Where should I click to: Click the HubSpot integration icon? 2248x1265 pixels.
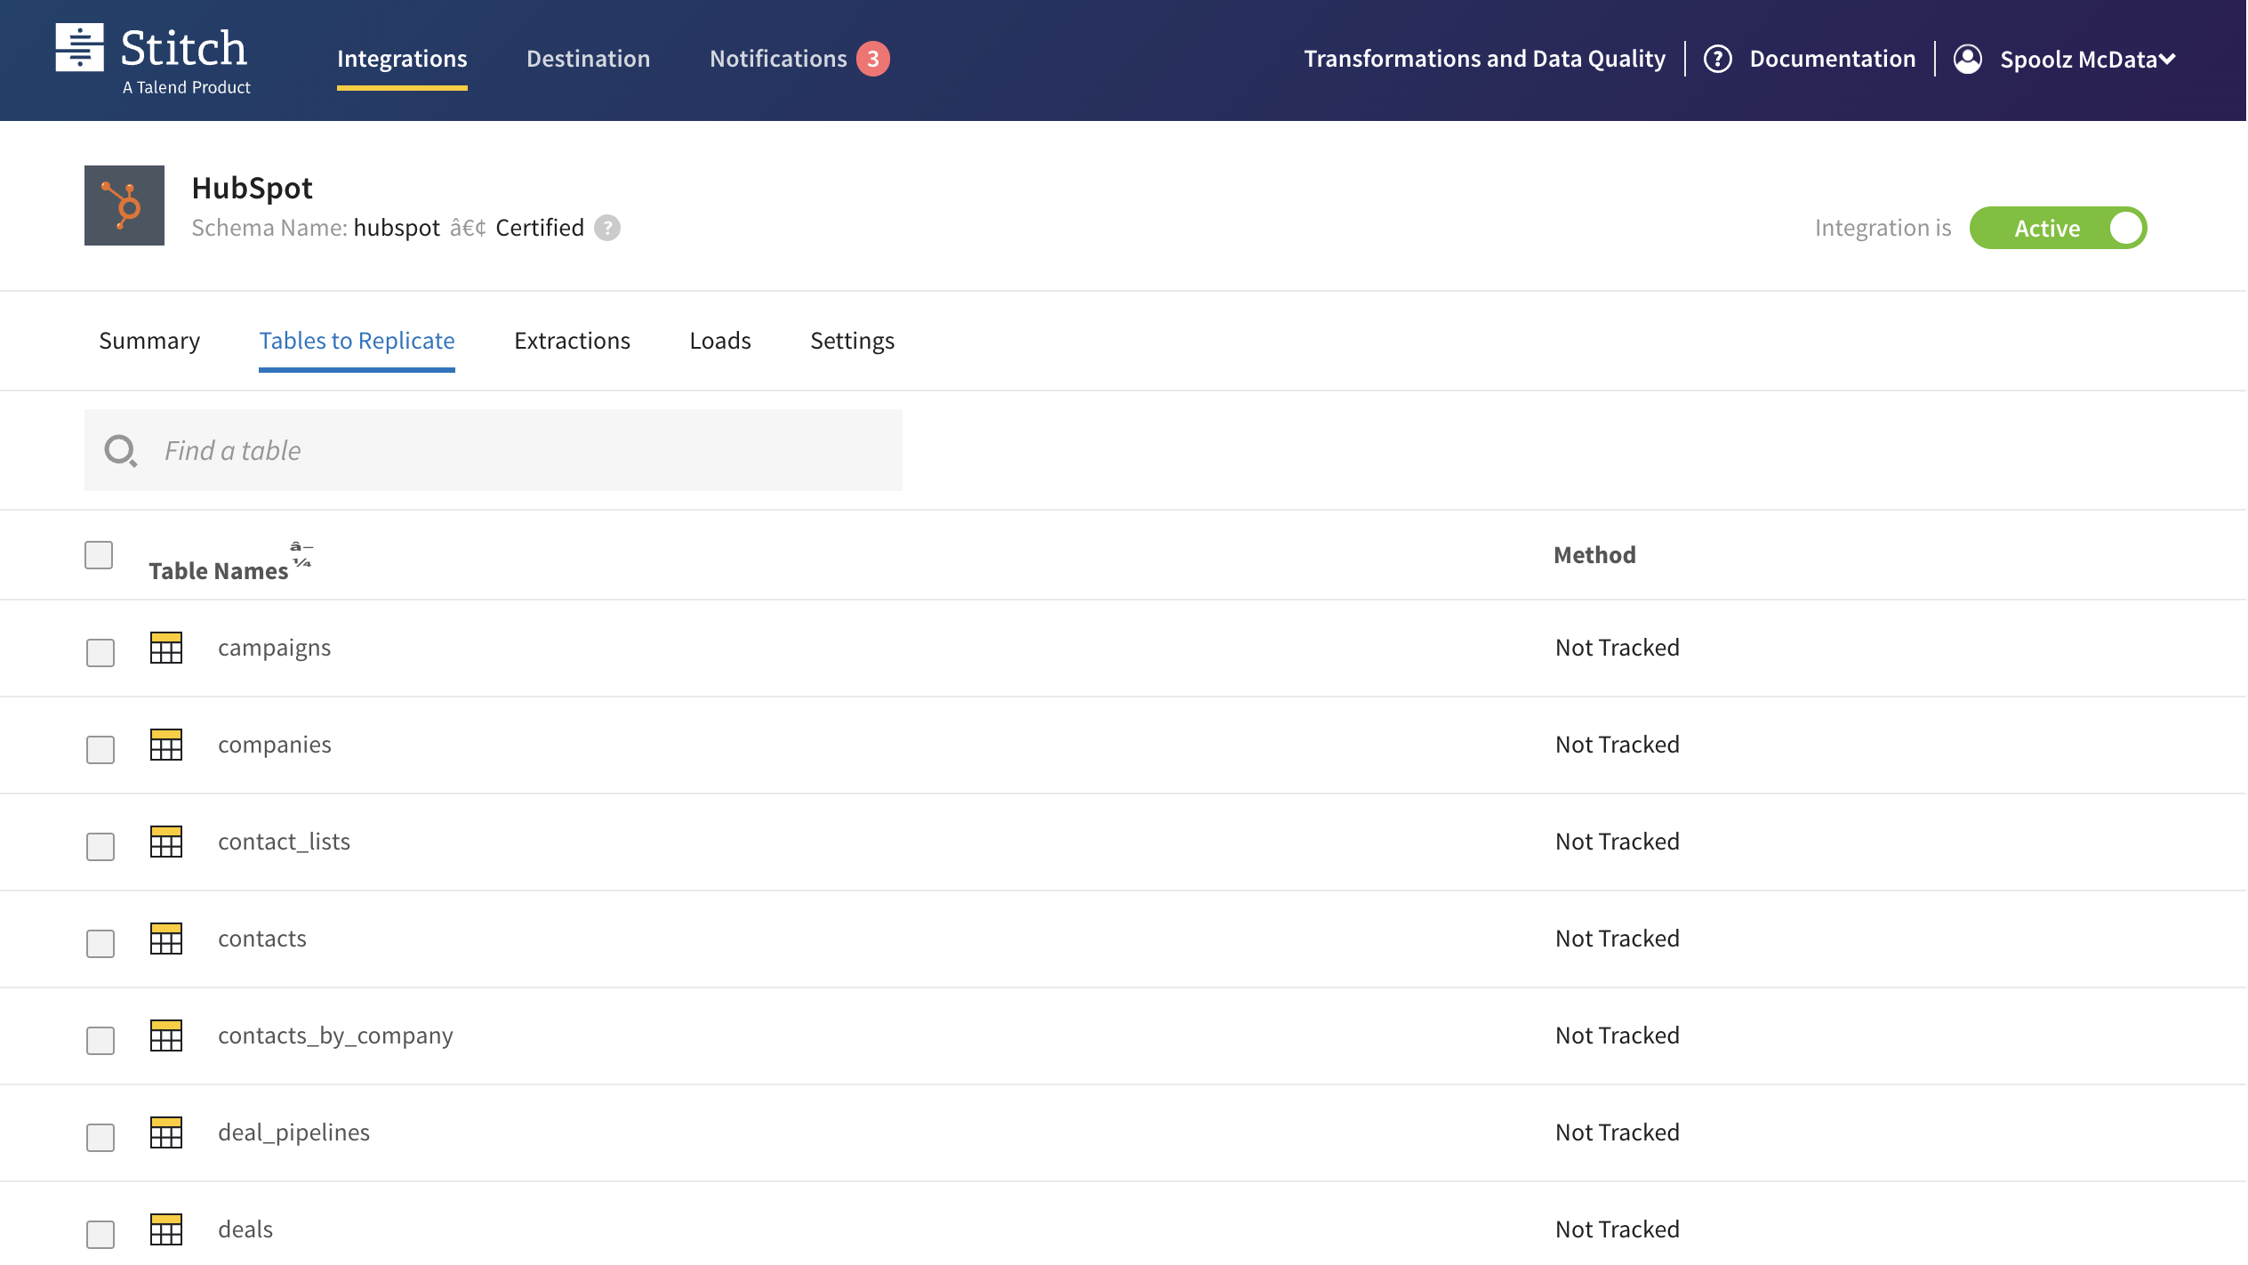(124, 205)
